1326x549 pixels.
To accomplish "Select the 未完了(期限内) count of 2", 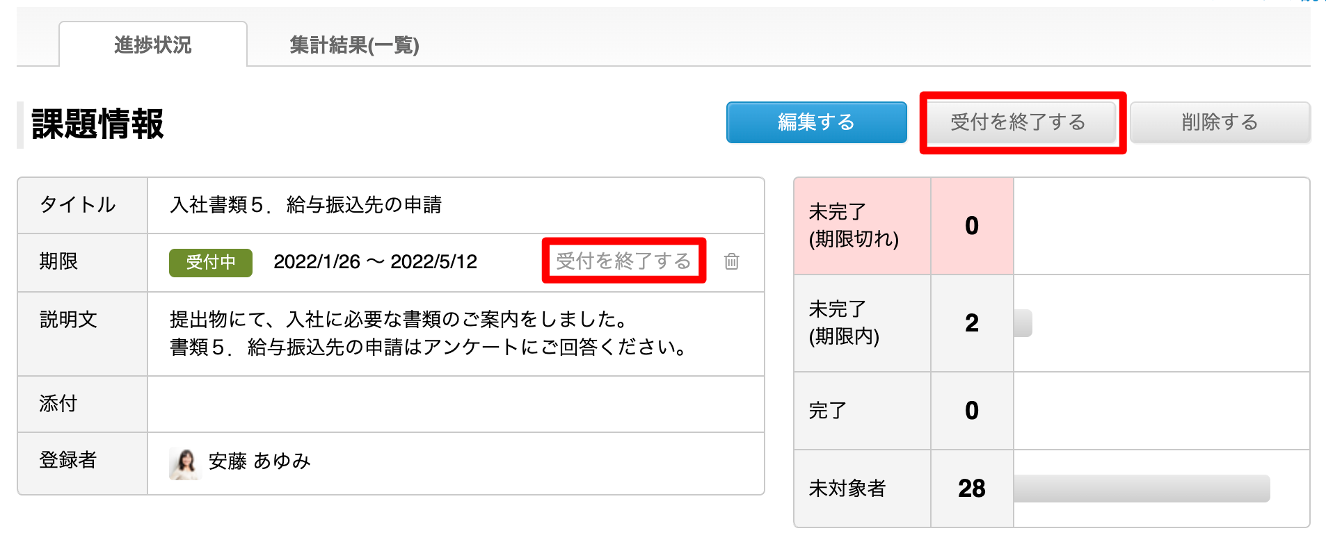I will (x=972, y=323).
